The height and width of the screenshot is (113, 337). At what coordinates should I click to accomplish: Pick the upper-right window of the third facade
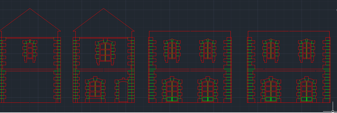click(208, 51)
